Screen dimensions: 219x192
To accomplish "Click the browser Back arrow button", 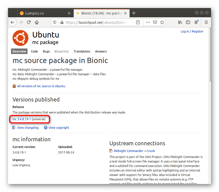I will pyautogui.click(x=12, y=22).
